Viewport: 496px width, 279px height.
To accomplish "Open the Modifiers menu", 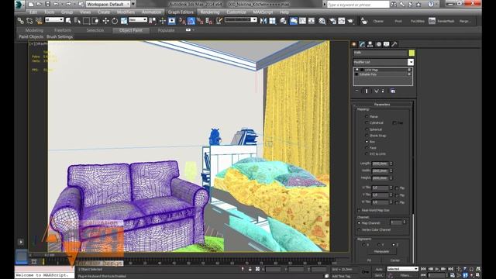I will (126, 12).
